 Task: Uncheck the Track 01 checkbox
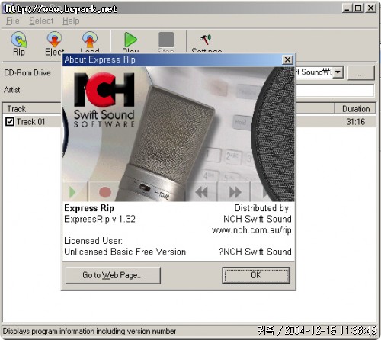(x=10, y=122)
